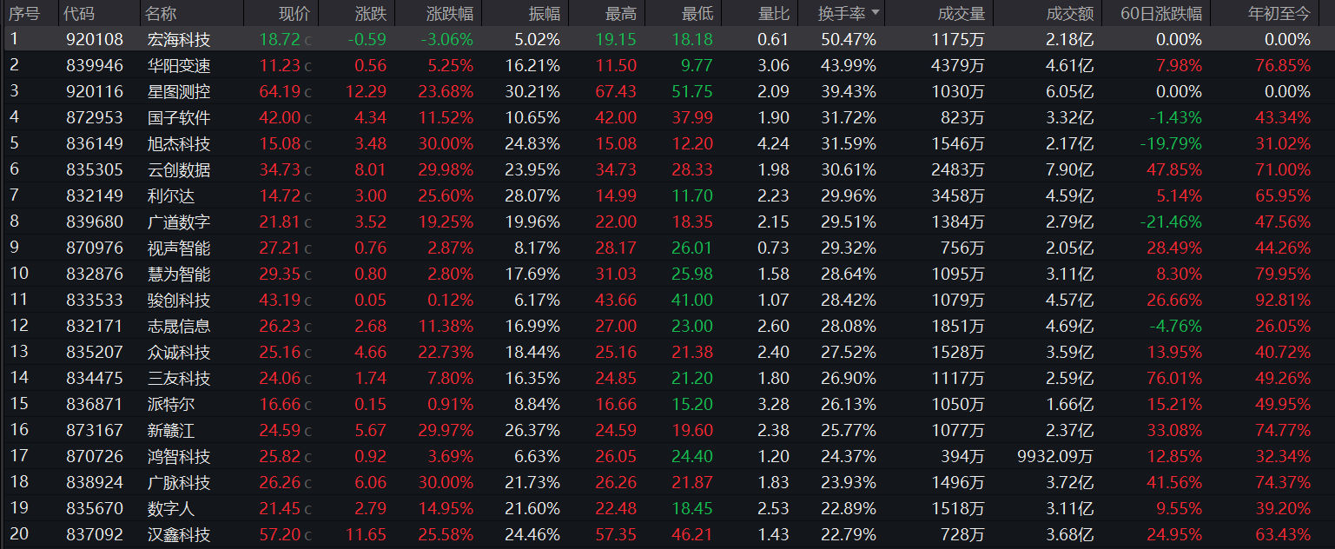Sort by the 年初至今 column header
The height and width of the screenshot is (549, 1335).
(x=1279, y=13)
